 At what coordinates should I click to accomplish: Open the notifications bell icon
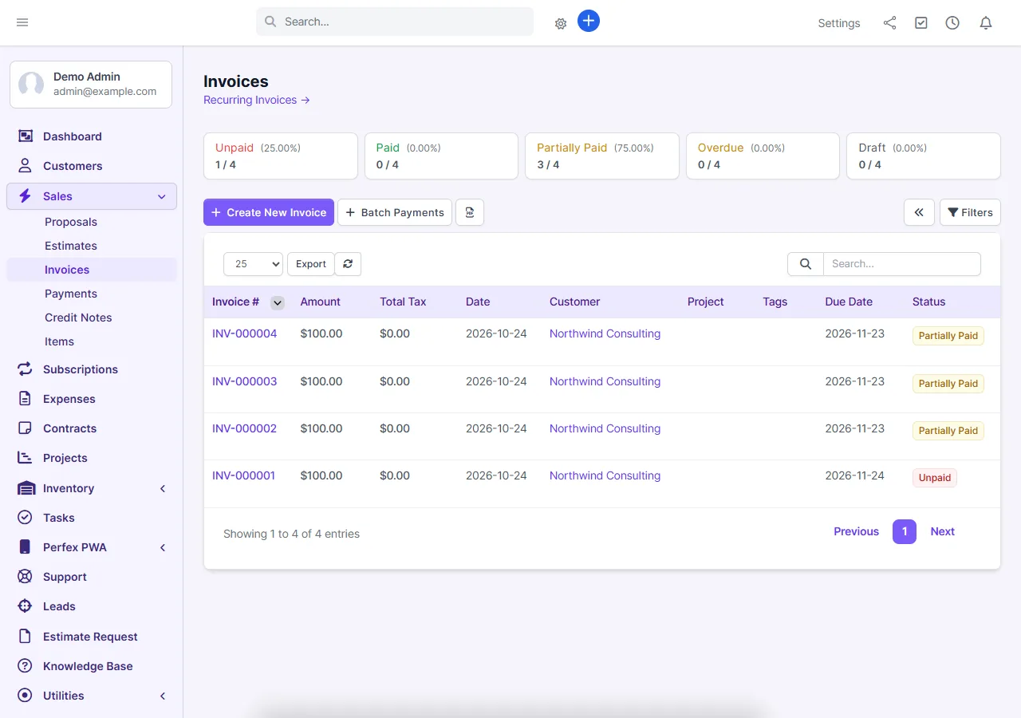click(x=986, y=23)
